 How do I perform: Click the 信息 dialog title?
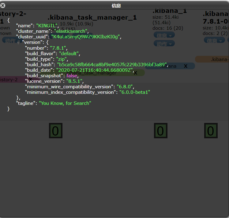click(116, 6)
